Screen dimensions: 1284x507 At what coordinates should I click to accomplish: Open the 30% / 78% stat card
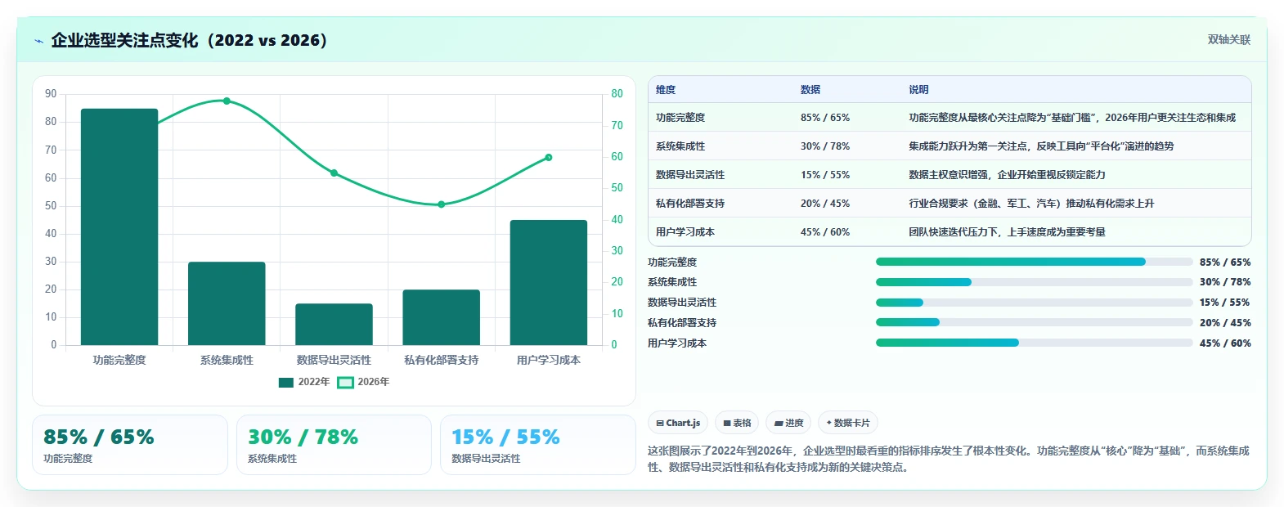coord(334,445)
